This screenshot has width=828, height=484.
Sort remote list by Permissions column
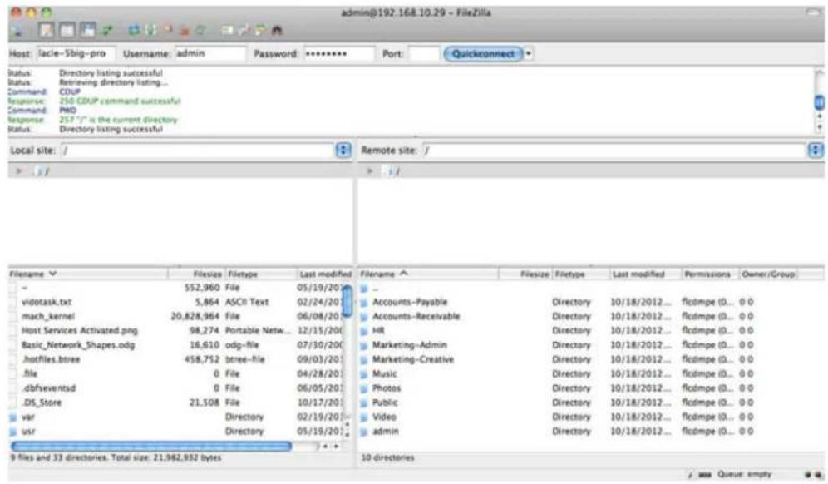pyautogui.click(x=708, y=274)
